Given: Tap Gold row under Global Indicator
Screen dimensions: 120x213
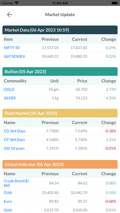Looking at the screenshot, I should point(60,210).
